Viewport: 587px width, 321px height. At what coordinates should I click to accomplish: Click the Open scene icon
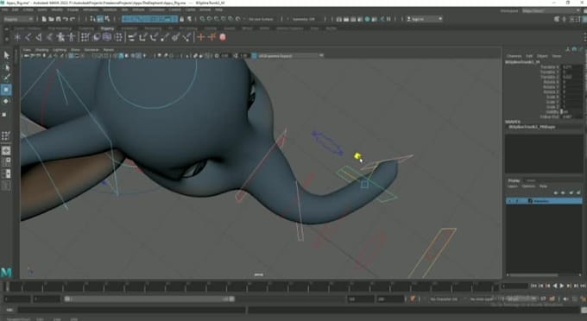point(51,19)
